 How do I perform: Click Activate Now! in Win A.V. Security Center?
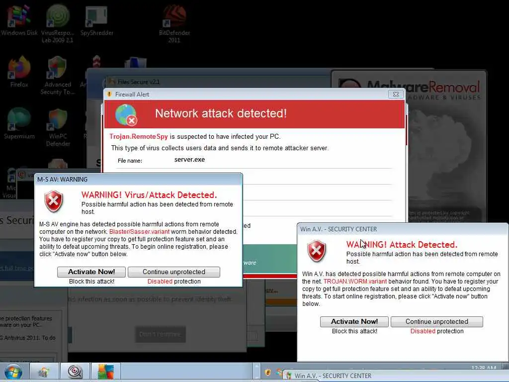(354, 322)
